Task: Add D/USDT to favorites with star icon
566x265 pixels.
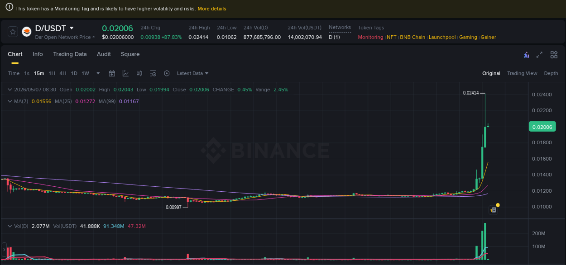Action: [13, 32]
